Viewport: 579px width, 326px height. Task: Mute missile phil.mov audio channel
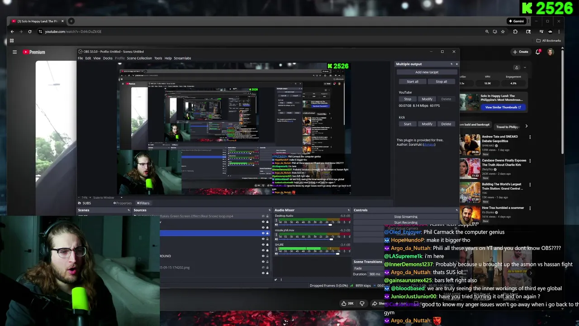(276, 240)
